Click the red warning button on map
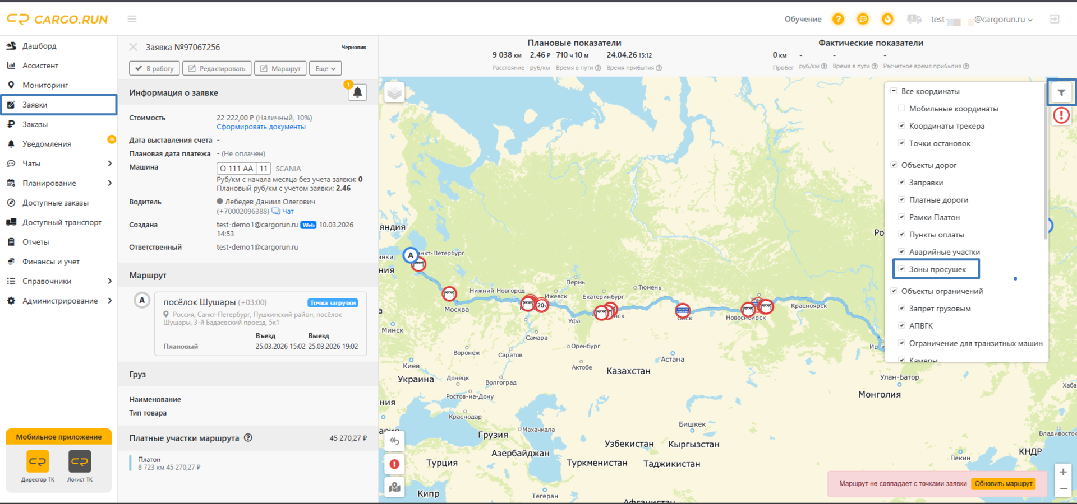The height and width of the screenshot is (504, 1077). click(x=394, y=464)
